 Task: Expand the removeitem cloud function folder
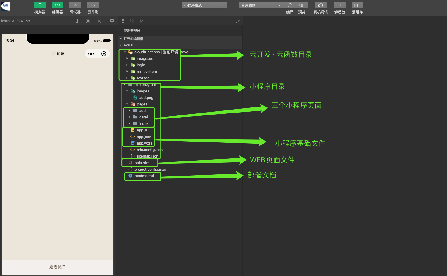127,72
